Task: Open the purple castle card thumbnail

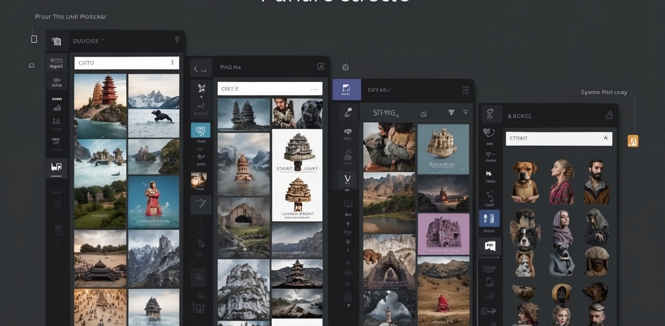Action: [x=443, y=234]
